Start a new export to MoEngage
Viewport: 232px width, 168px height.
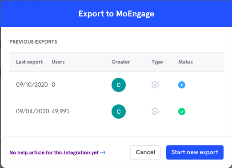click(x=195, y=152)
